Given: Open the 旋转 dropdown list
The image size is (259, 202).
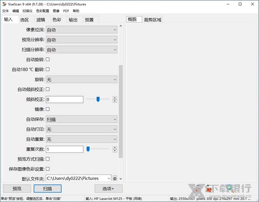Looking at the screenshot, I should tap(82, 80).
